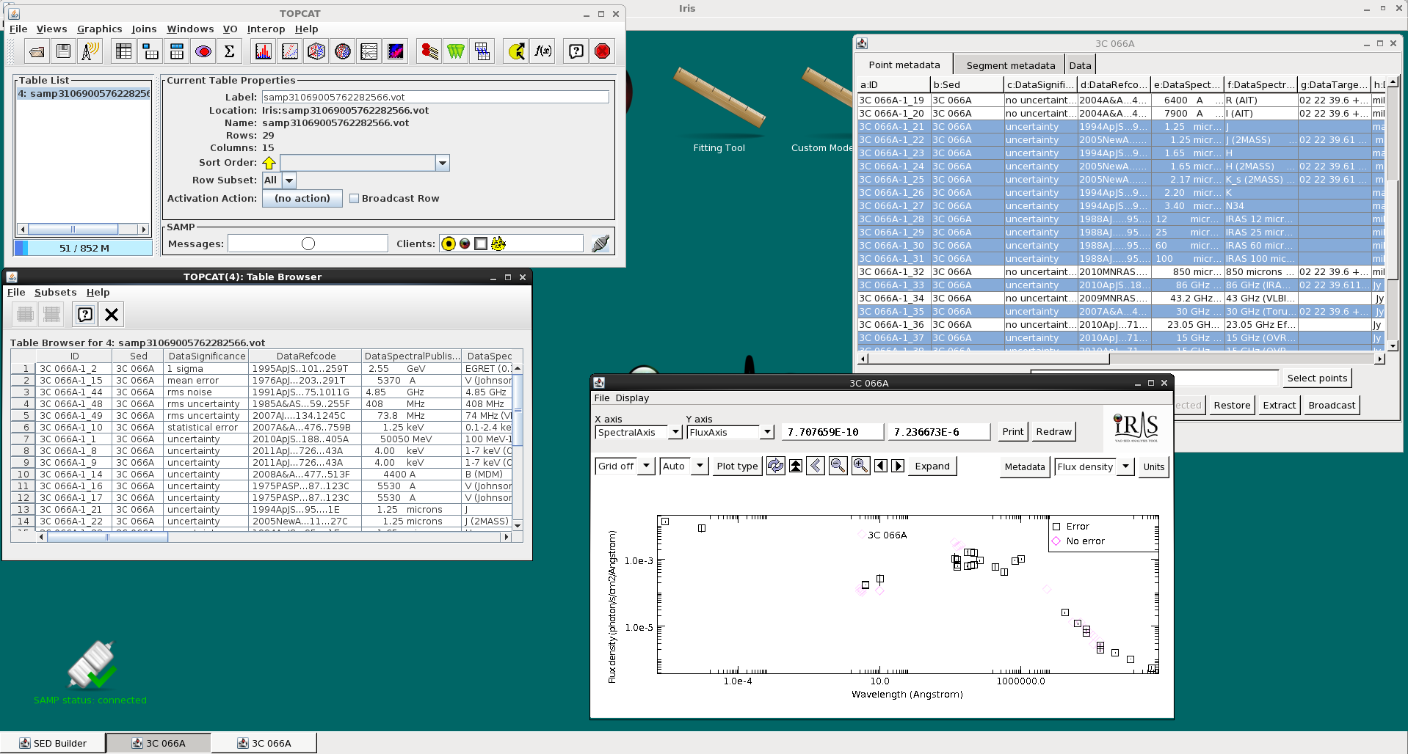The width and height of the screenshot is (1408, 754).
Task: Click the yellow sort order arrow icon
Action: coord(269,163)
